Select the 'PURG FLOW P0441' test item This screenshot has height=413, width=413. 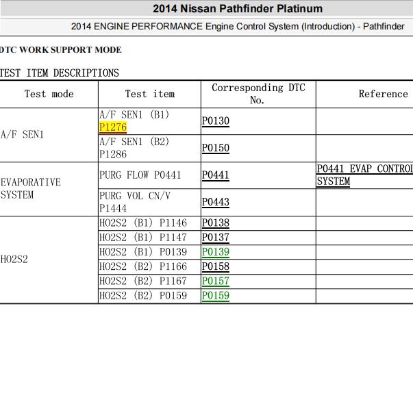(140, 175)
